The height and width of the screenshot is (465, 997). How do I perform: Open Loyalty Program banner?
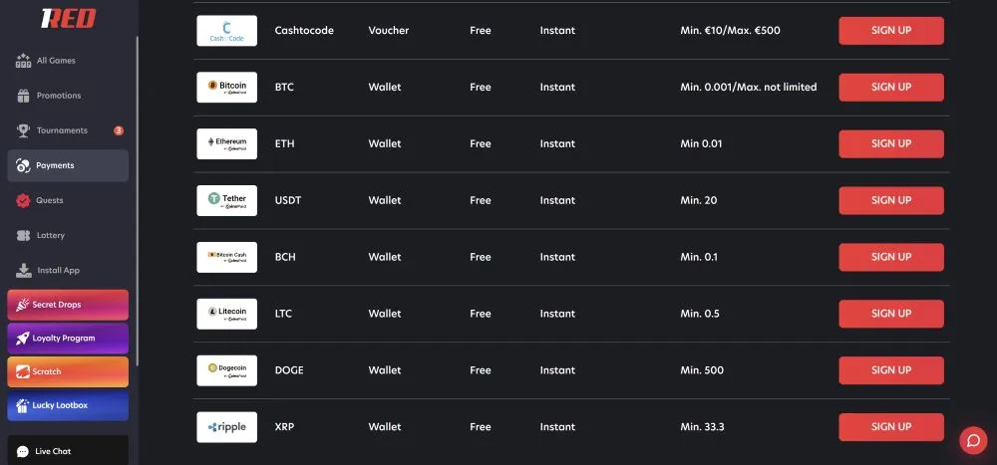68,339
